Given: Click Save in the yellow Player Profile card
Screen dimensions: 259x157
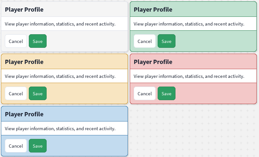Looking at the screenshot, I should click(38, 93).
